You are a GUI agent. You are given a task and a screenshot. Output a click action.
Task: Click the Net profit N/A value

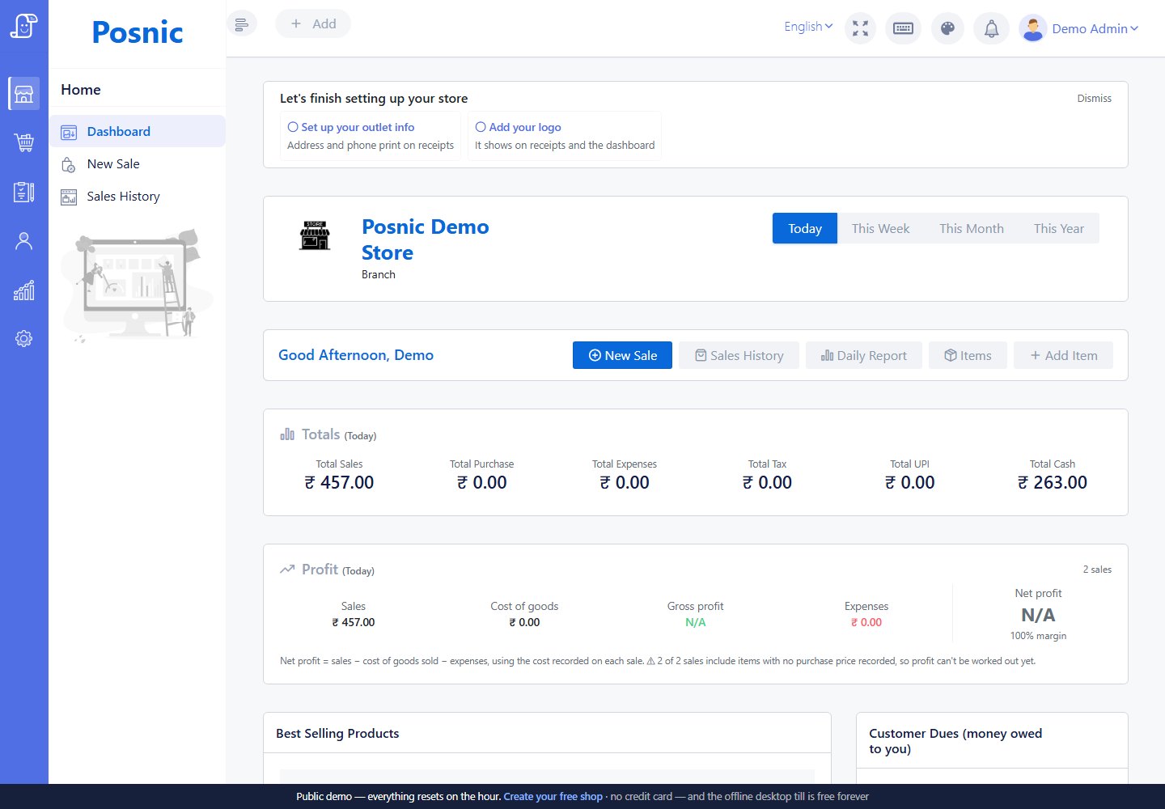[x=1038, y=616]
